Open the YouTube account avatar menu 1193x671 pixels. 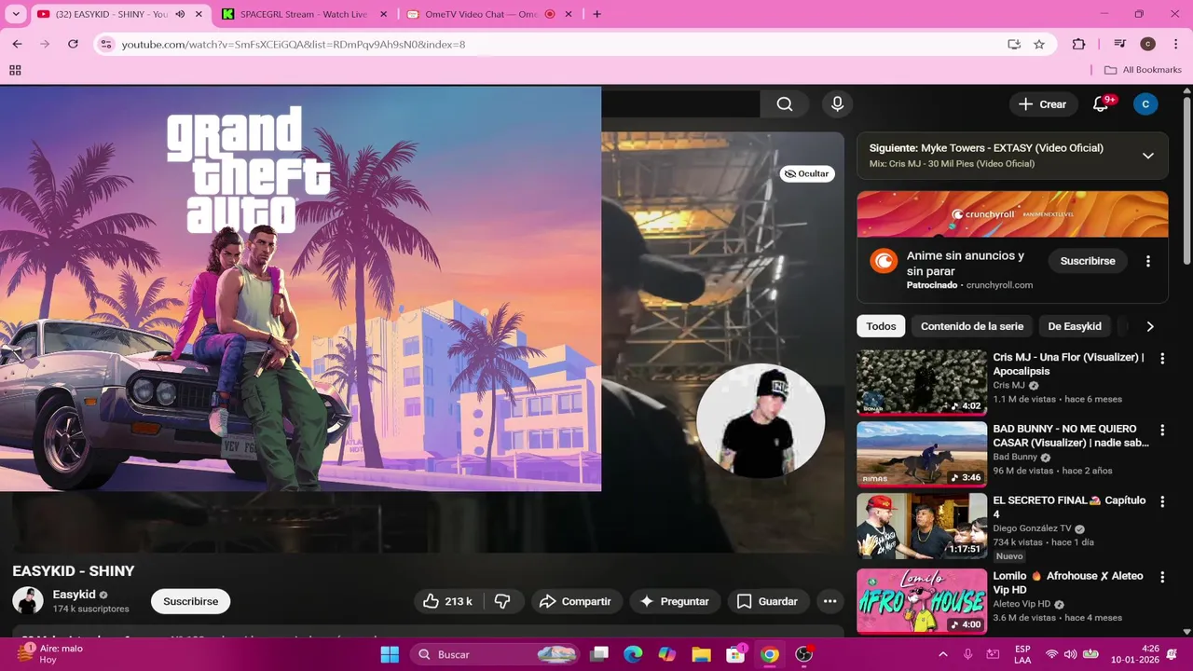[1145, 104]
